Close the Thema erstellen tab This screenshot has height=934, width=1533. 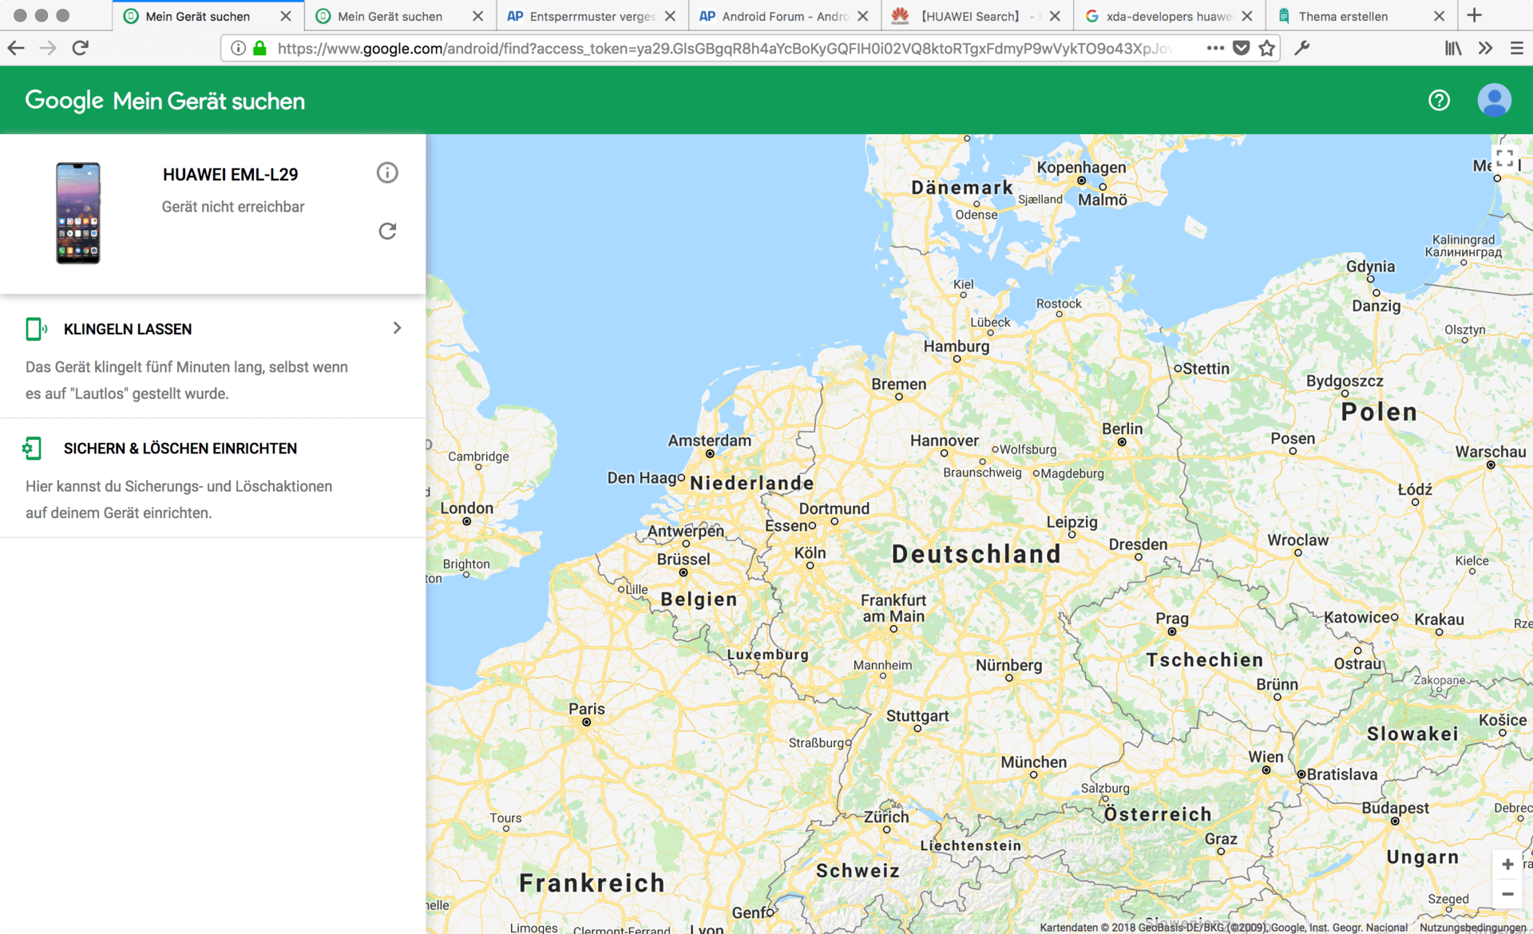[1439, 16]
